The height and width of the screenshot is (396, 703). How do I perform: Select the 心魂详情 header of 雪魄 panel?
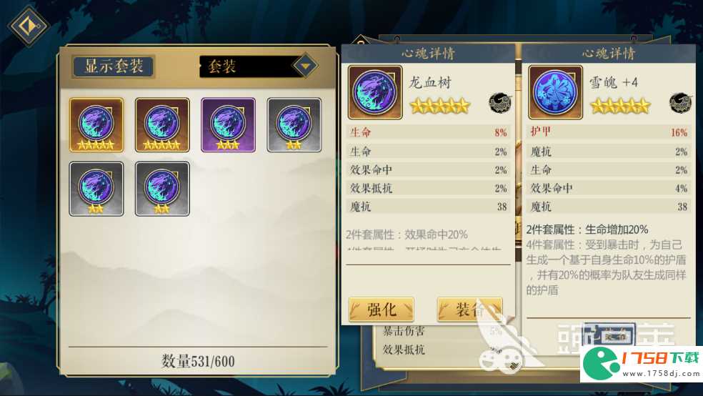[x=609, y=54]
